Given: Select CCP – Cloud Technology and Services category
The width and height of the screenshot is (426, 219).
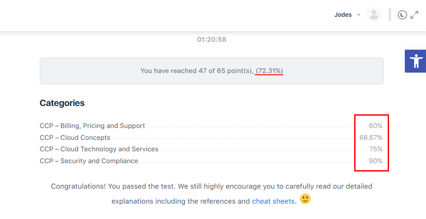Looking at the screenshot, I should coord(99,149).
